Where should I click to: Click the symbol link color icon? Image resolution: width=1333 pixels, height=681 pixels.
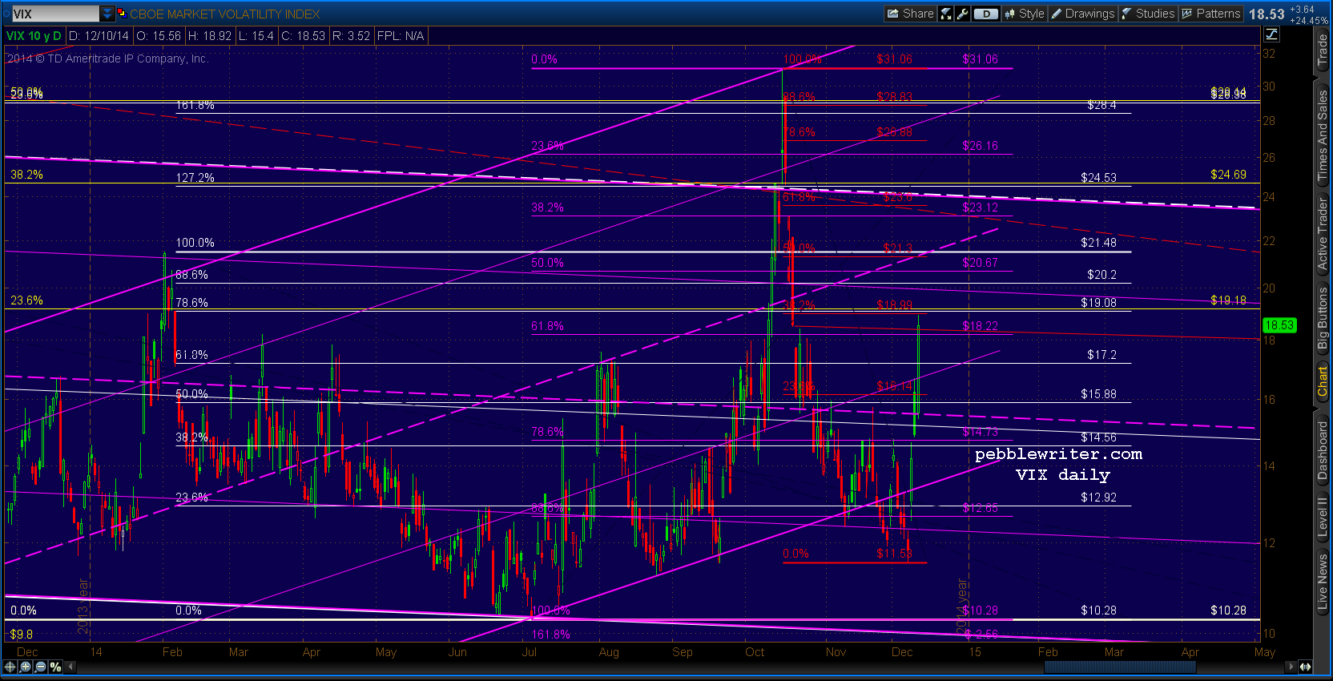[122, 14]
